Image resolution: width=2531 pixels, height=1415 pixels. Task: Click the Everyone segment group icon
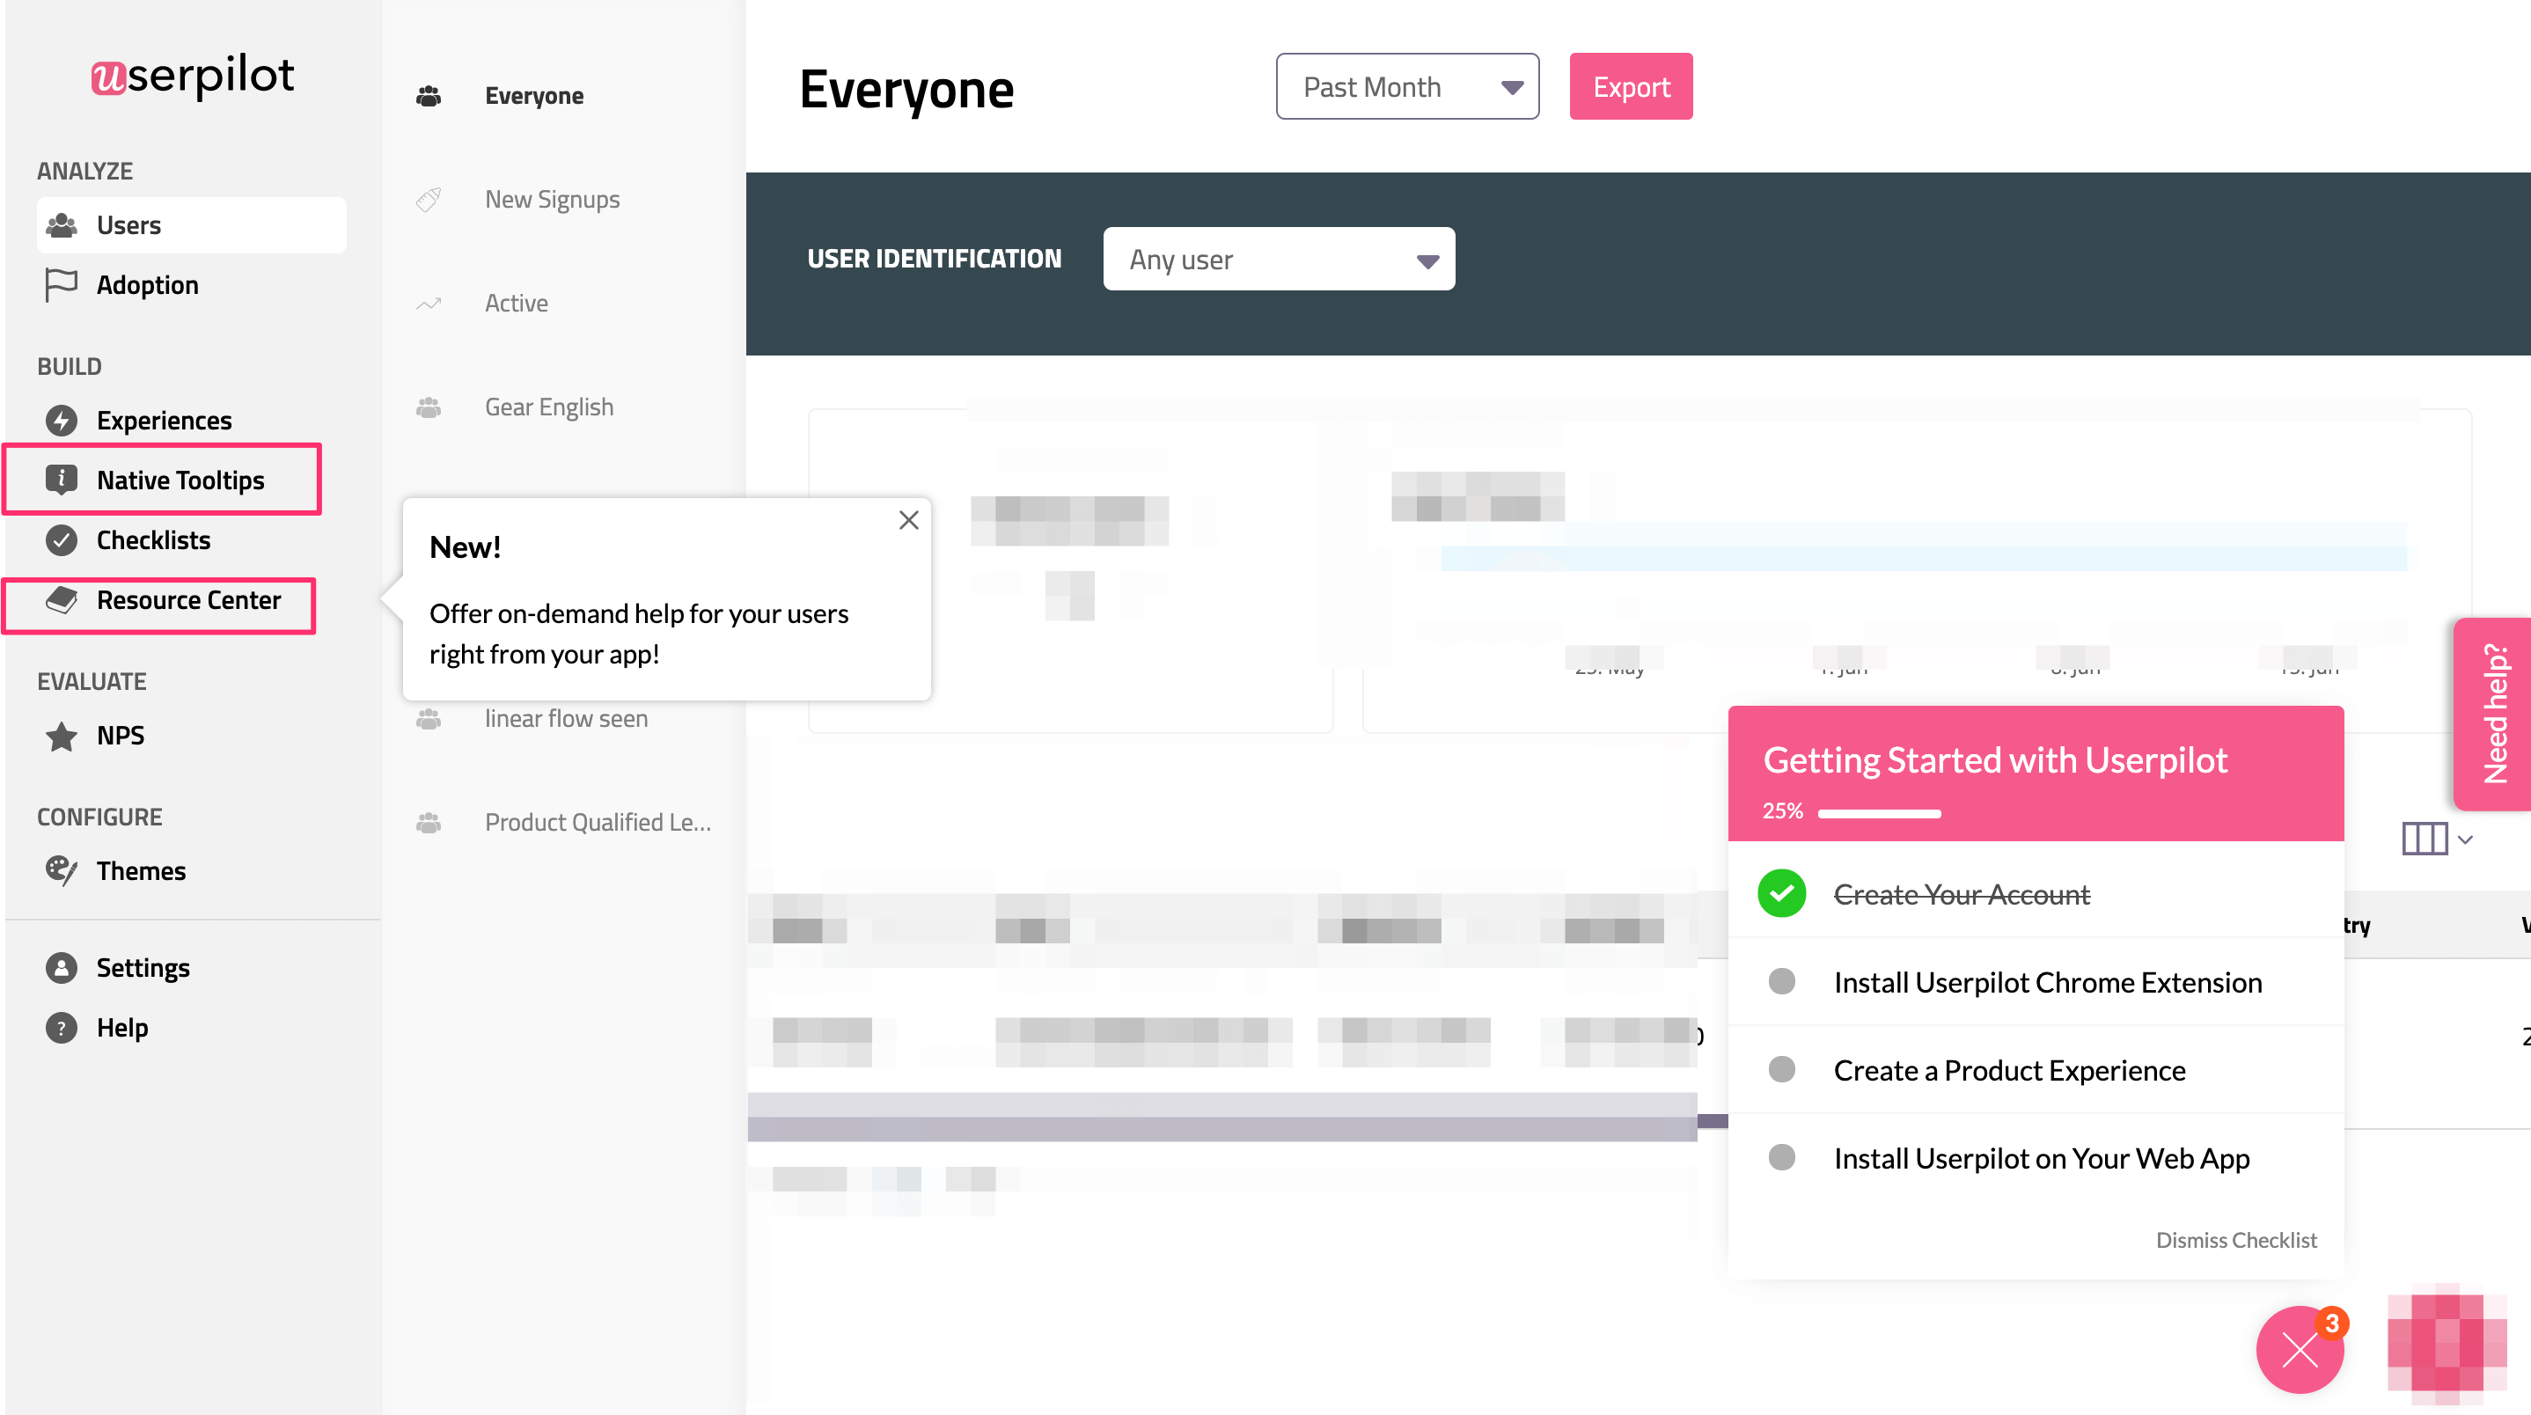(x=429, y=96)
